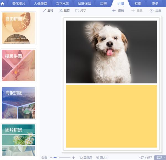
Task: Click the 93% zoom percentage
Action: pos(44,158)
